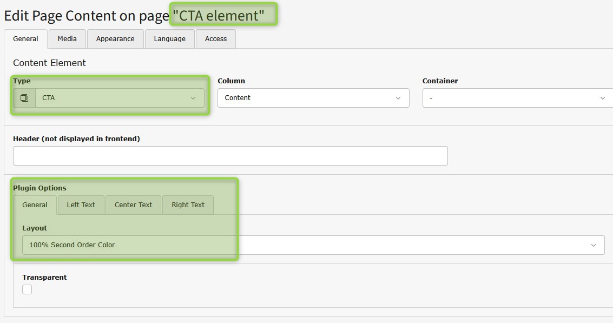Image resolution: width=613 pixels, height=323 pixels.
Task: Enable the Transparent checkbox
Action: 27,289
